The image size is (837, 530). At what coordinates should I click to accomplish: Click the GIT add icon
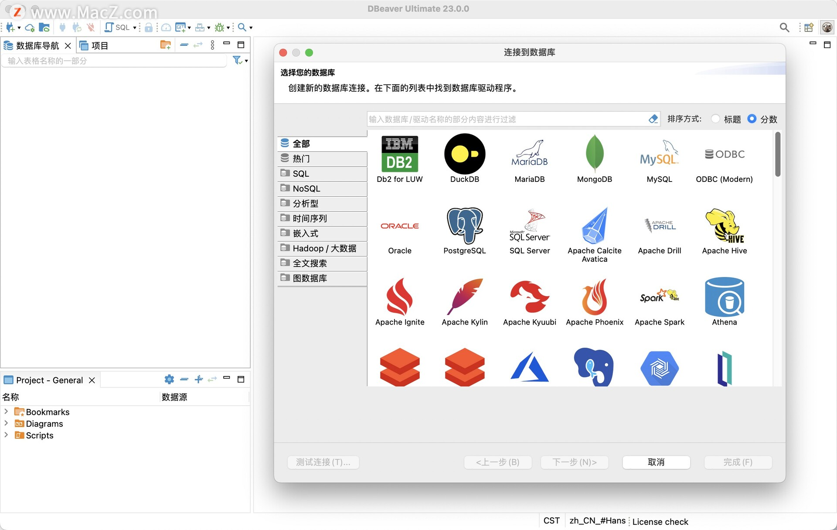tap(180, 27)
